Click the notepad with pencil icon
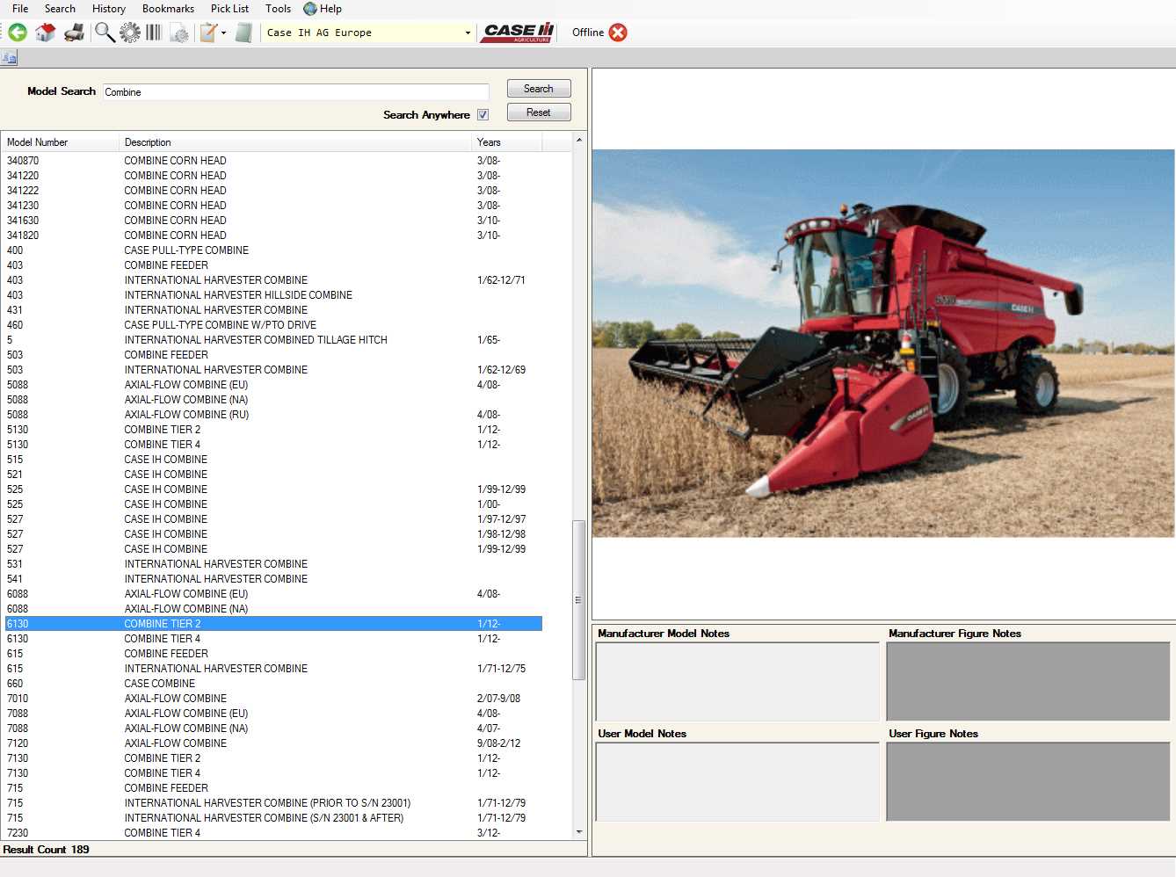1176x877 pixels. pos(208,33)
